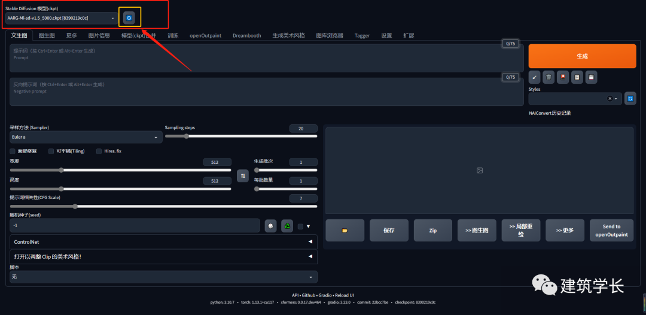Apply selected styles using the clipboard icon
Image resolution: width=646 pixels, height=315 pixels.
click(x=577, y=77)
